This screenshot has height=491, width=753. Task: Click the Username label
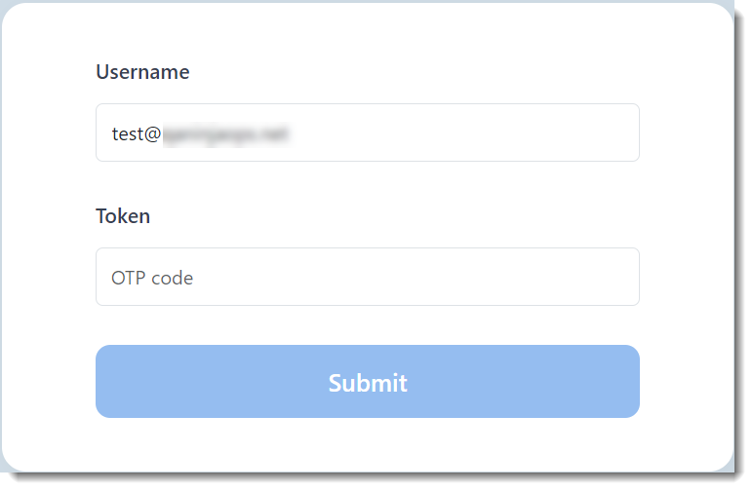click(x=142, y=72)
